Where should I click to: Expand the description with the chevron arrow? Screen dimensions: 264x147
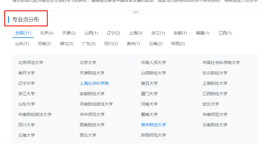pyautogui.click(x=136, y=12)
